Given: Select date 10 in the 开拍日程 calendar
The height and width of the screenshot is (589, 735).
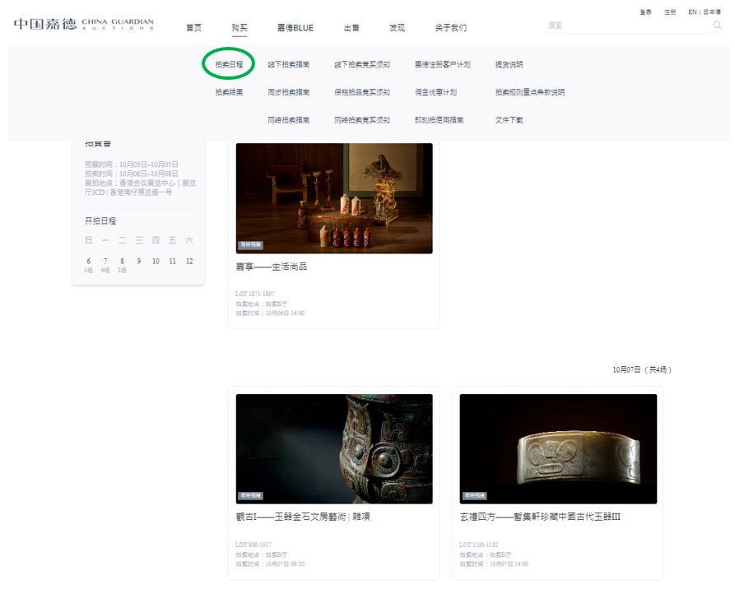Looking at the screenshot, I should click(x=156, y=262).
